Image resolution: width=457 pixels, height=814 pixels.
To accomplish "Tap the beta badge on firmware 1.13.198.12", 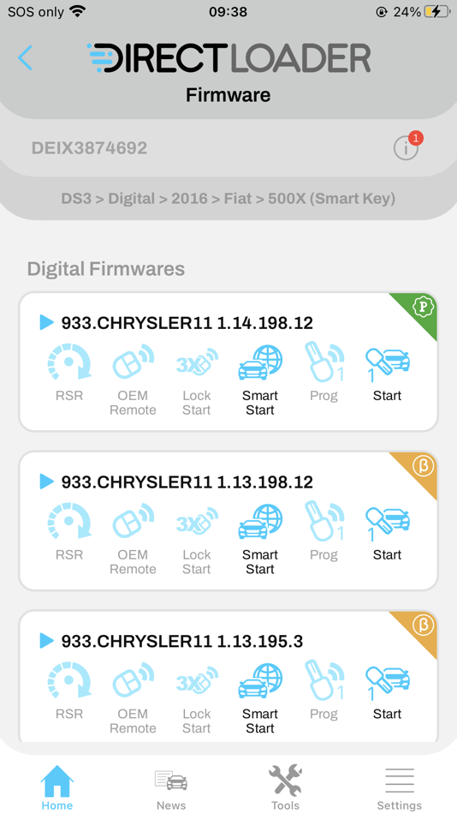I will [x=422, y=467].
